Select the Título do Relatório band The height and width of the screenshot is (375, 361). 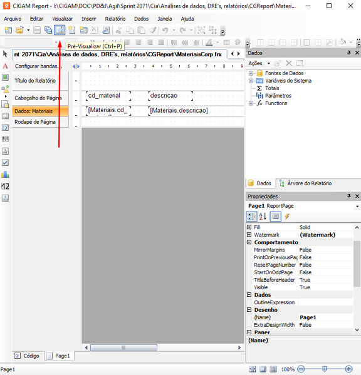40,81
